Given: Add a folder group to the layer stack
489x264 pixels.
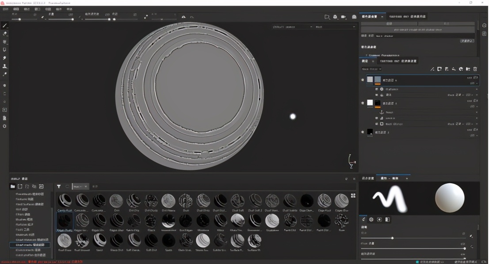Looking at the screenshot, I should pyautogui.click(x=468, y=69).
